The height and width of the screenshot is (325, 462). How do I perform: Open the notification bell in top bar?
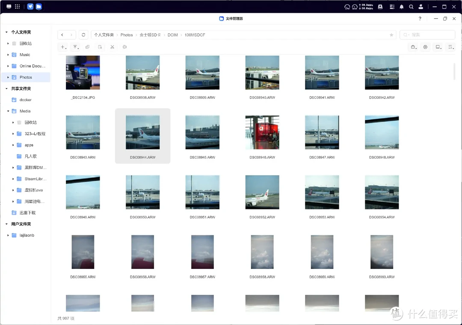pos(401,7)
